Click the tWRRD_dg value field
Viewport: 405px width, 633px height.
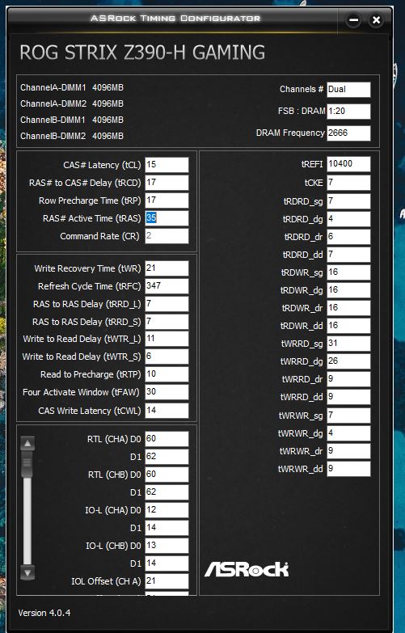coord(348,361)
